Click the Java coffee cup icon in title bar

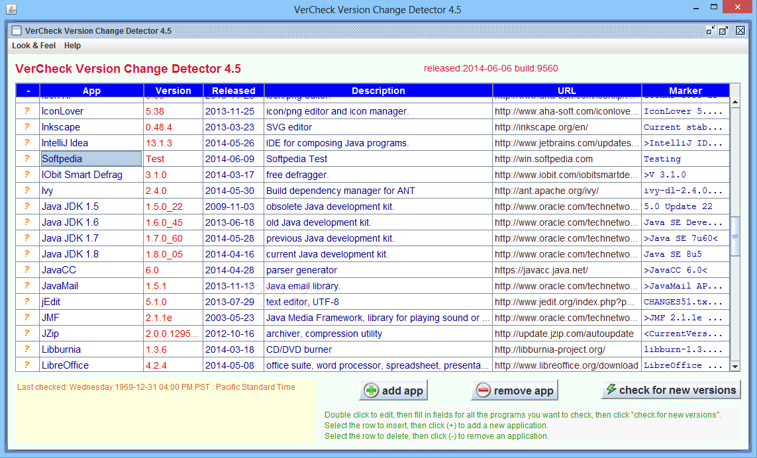[11, 9]
